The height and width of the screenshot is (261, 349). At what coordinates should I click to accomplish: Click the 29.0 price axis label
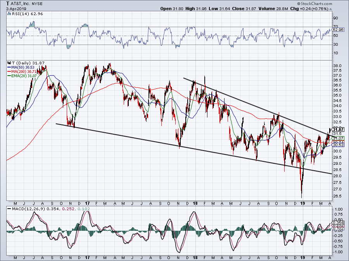pos(337,164)
